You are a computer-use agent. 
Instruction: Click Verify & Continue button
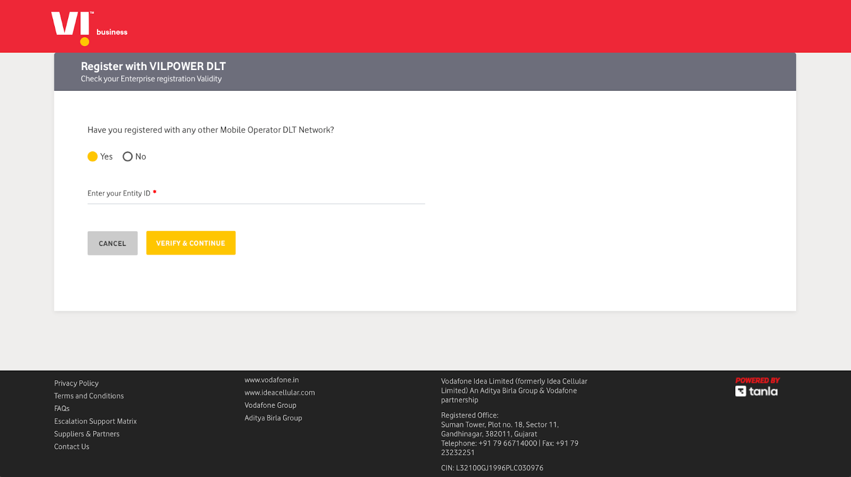pyautogui.click(x=191, y=243)
